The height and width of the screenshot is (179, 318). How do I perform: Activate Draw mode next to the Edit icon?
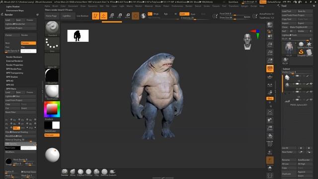click(104, 16)
